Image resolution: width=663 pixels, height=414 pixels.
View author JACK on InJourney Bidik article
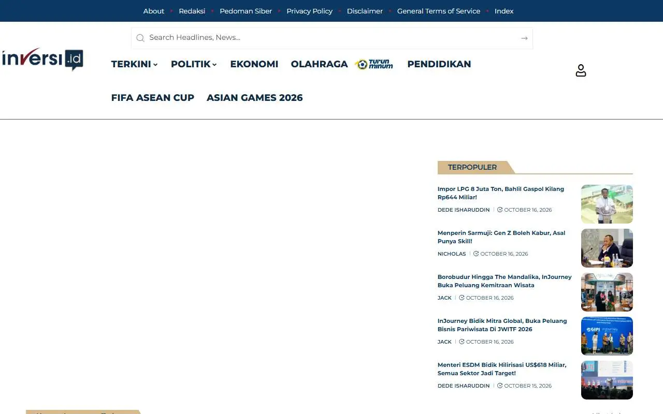pos(444,342)
